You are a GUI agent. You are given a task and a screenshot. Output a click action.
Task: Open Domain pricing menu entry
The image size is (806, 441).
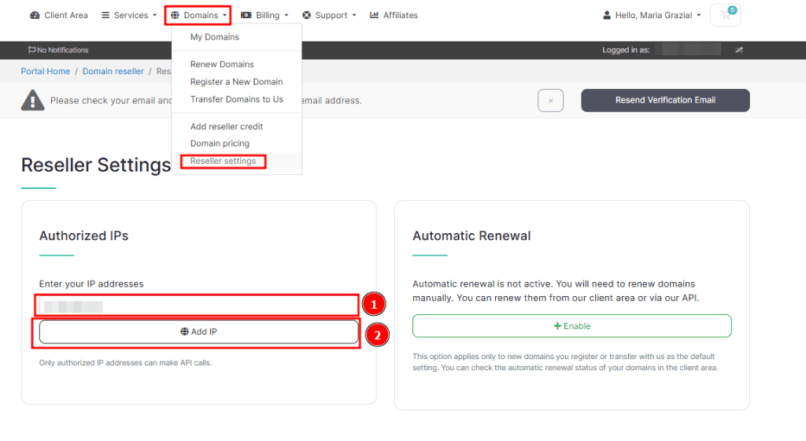coord(220,143)
